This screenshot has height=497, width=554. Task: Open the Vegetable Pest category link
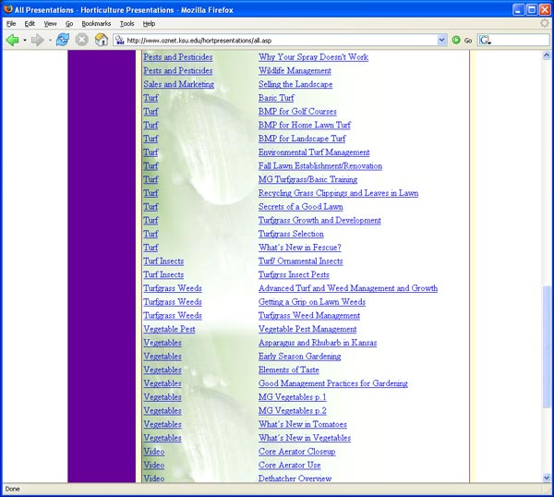pyautogui.click(x=169, y=329)
